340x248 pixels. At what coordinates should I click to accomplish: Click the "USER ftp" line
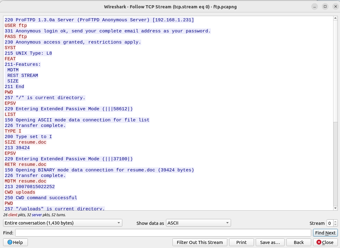[x=16, y=26]
